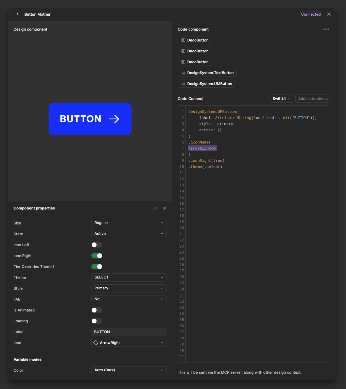
Task: Click the .iconRight(true) code line
Action: (x=206, y=160)
